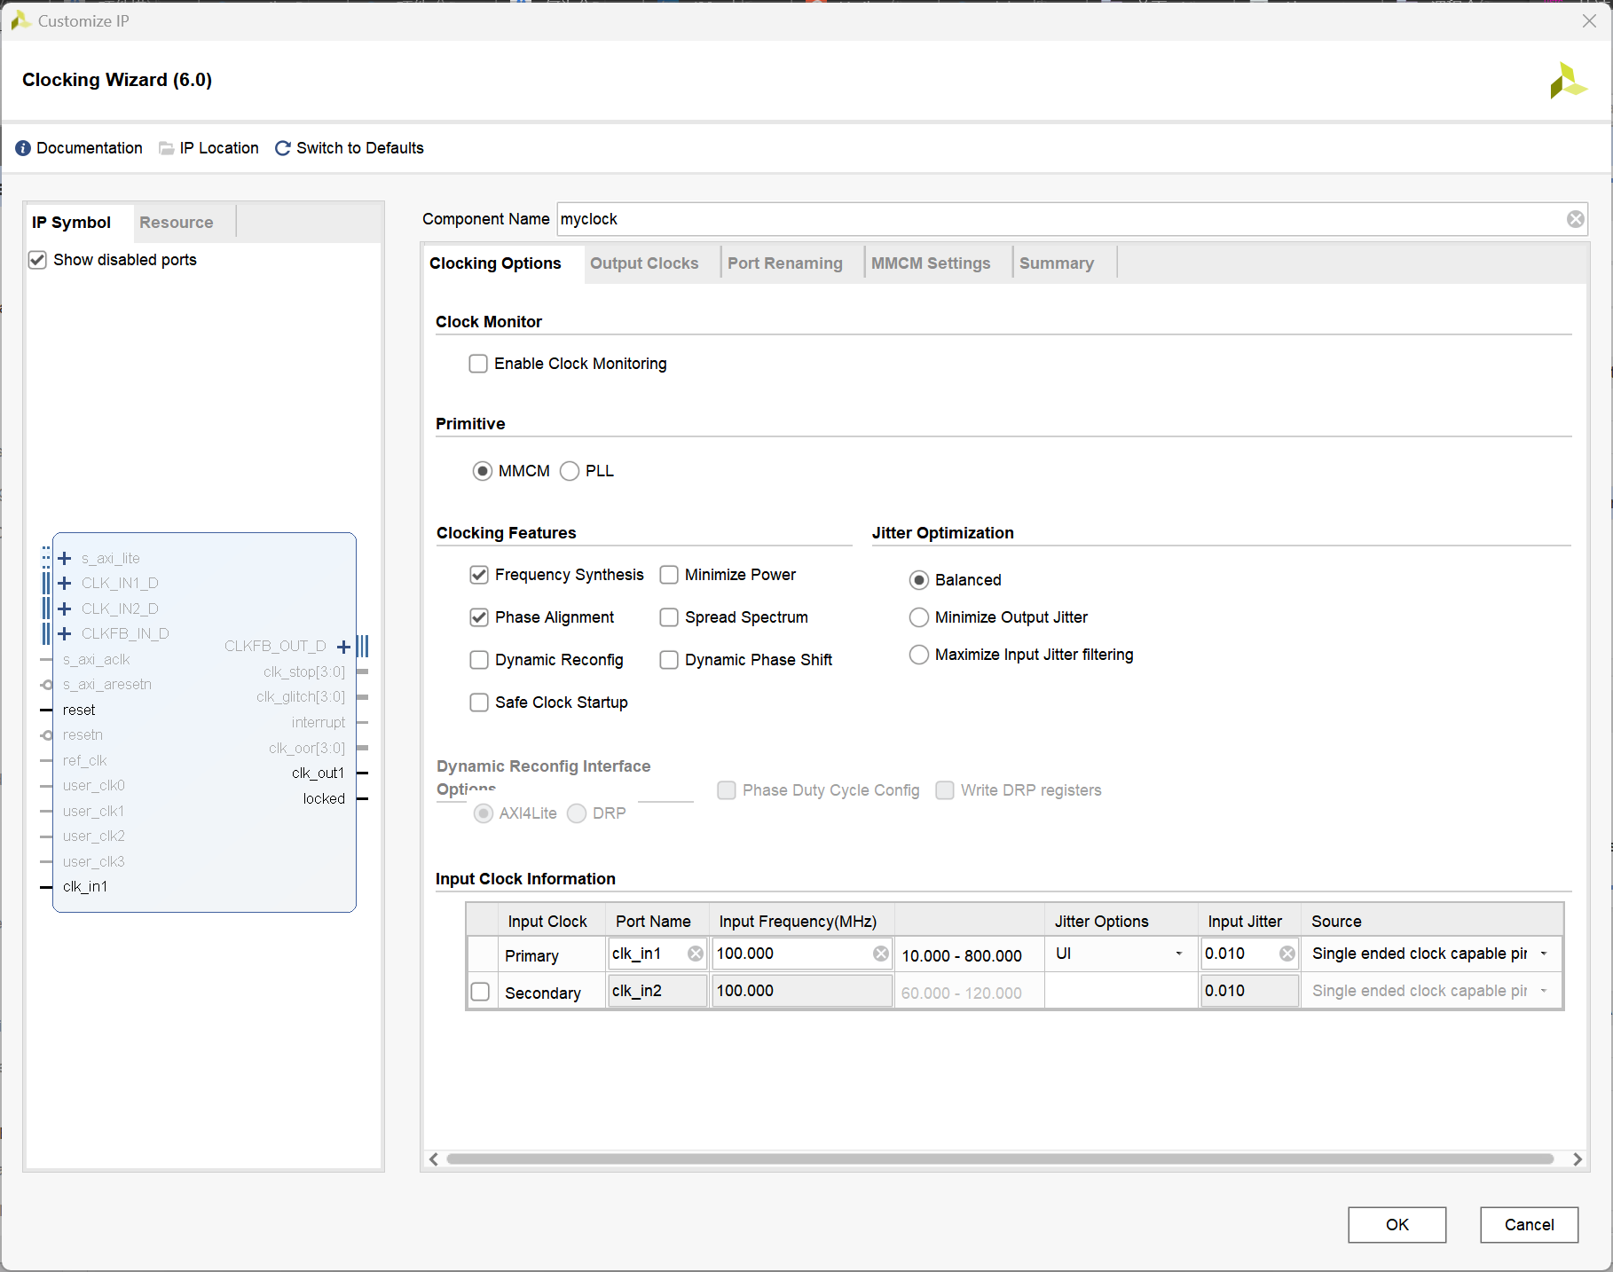Open the Documentation info icon
The image size is (1613, 1272).
pos(23,148)
